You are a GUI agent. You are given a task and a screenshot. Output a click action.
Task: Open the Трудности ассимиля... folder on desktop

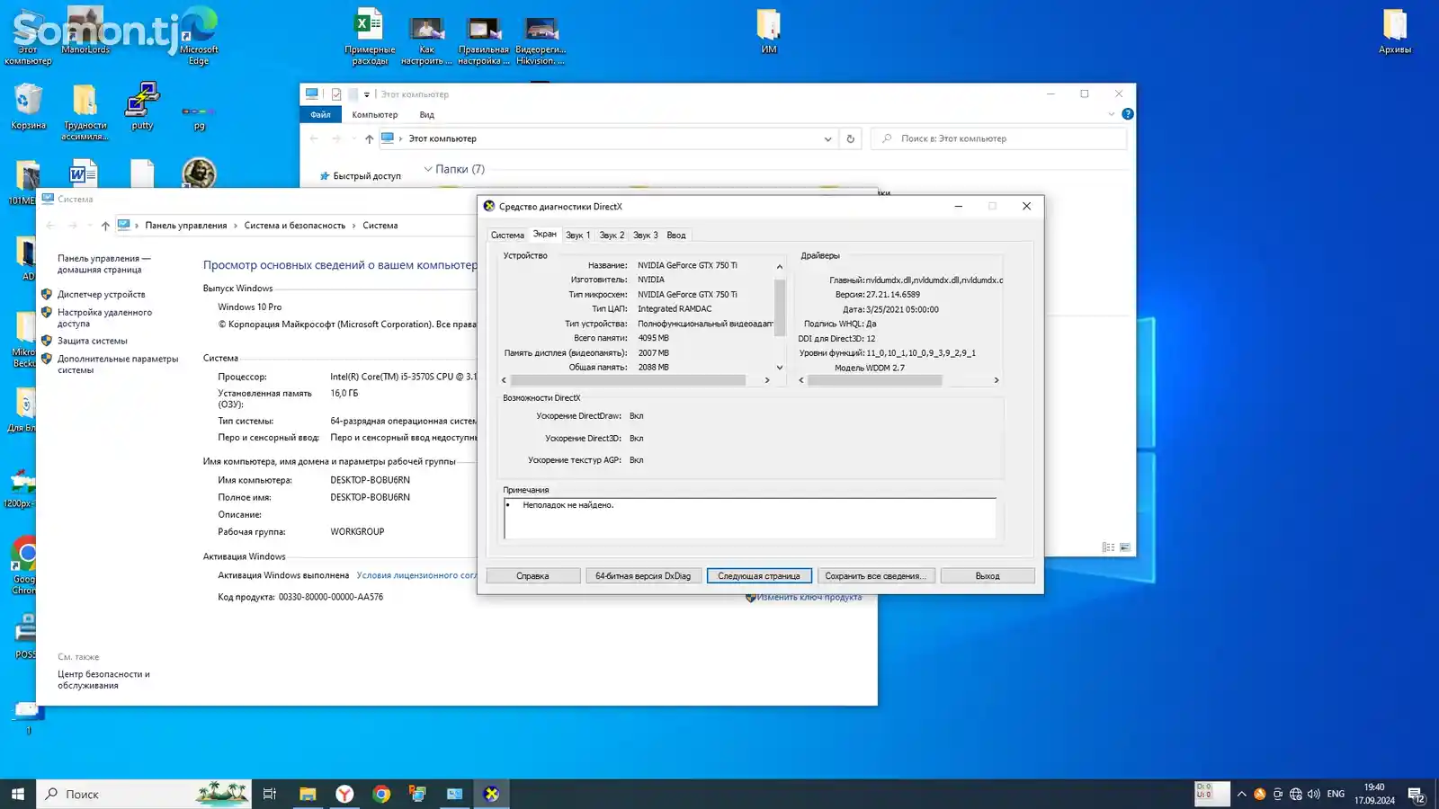coord(85,112)
